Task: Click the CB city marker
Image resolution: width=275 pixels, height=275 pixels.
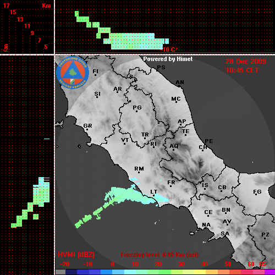Action: coord(221,191)
